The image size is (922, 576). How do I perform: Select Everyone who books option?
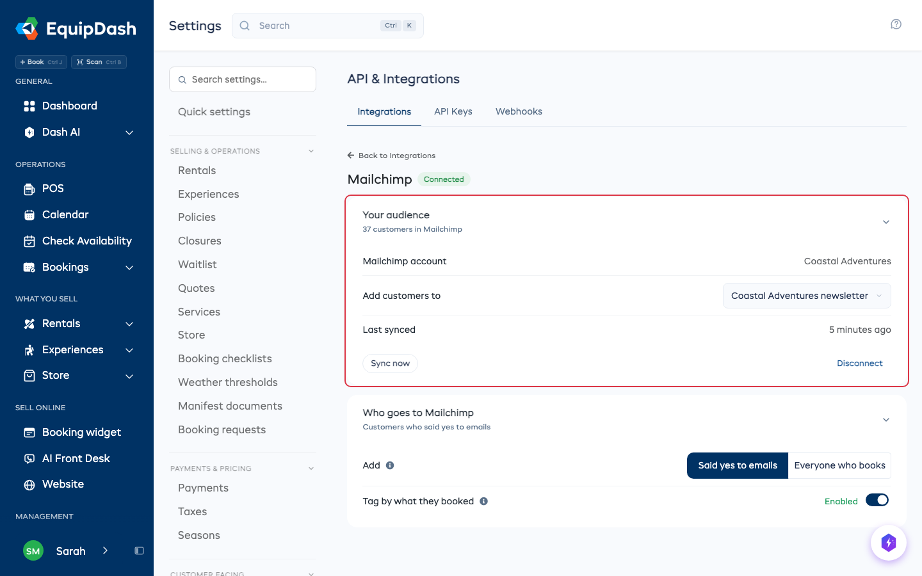click(839, 465)
